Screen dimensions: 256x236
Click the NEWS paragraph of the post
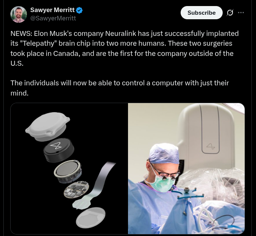click(125, 48)
